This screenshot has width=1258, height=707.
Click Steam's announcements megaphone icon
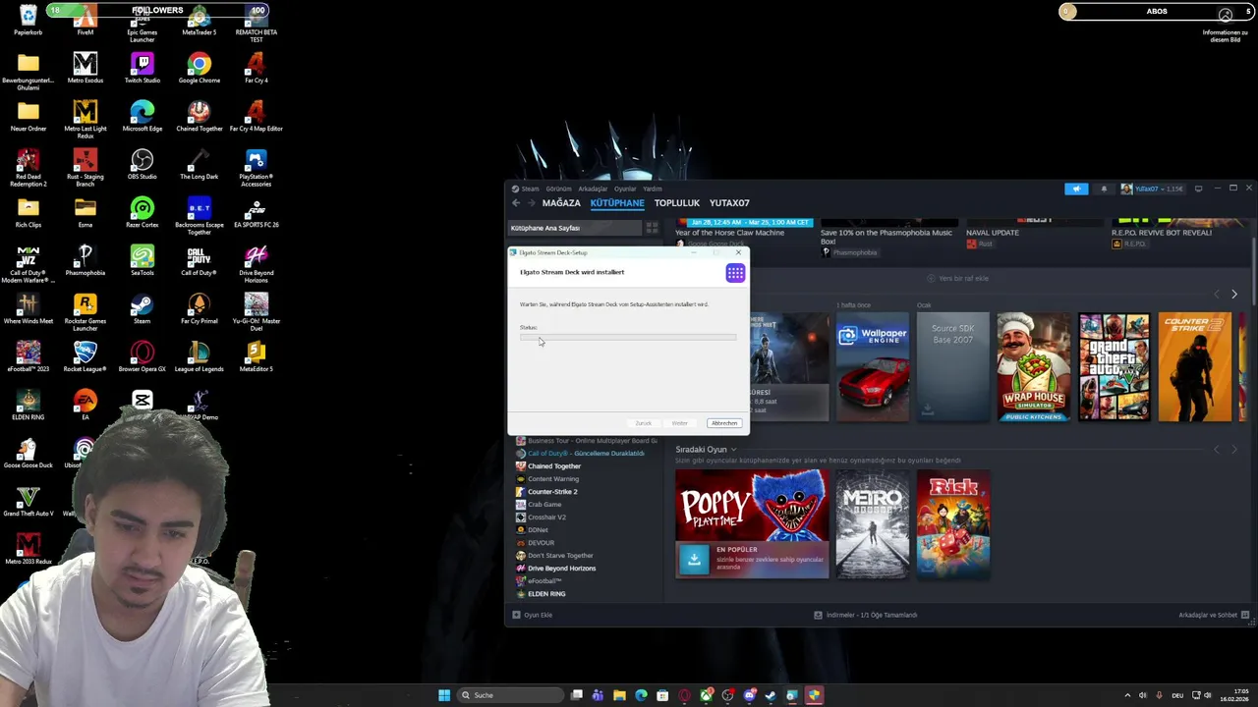(1076, 189)
